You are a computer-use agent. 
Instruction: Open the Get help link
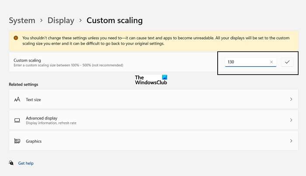point(26,163)
